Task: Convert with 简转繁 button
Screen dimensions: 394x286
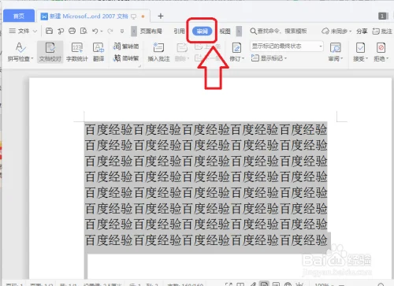Action: (x=126, y=58)
